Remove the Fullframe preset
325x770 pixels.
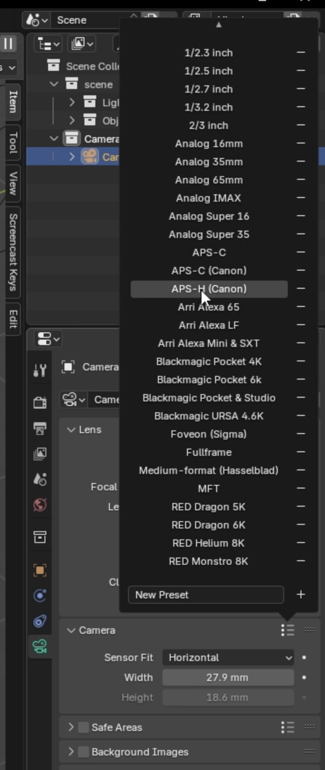point(300,452)
